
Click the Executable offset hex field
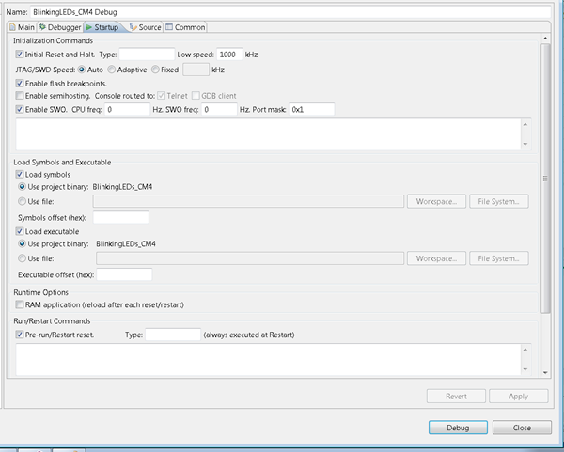coord(124,274)
